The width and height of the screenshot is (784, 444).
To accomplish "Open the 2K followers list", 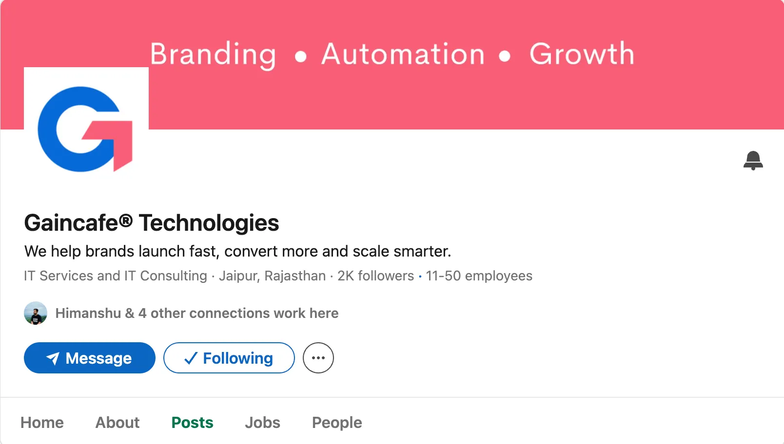I will click(x=374, y=276).
